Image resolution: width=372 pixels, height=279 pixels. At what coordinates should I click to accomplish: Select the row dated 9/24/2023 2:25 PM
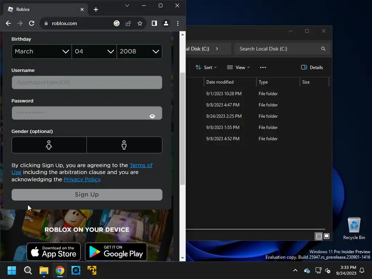tap(258, 116)
